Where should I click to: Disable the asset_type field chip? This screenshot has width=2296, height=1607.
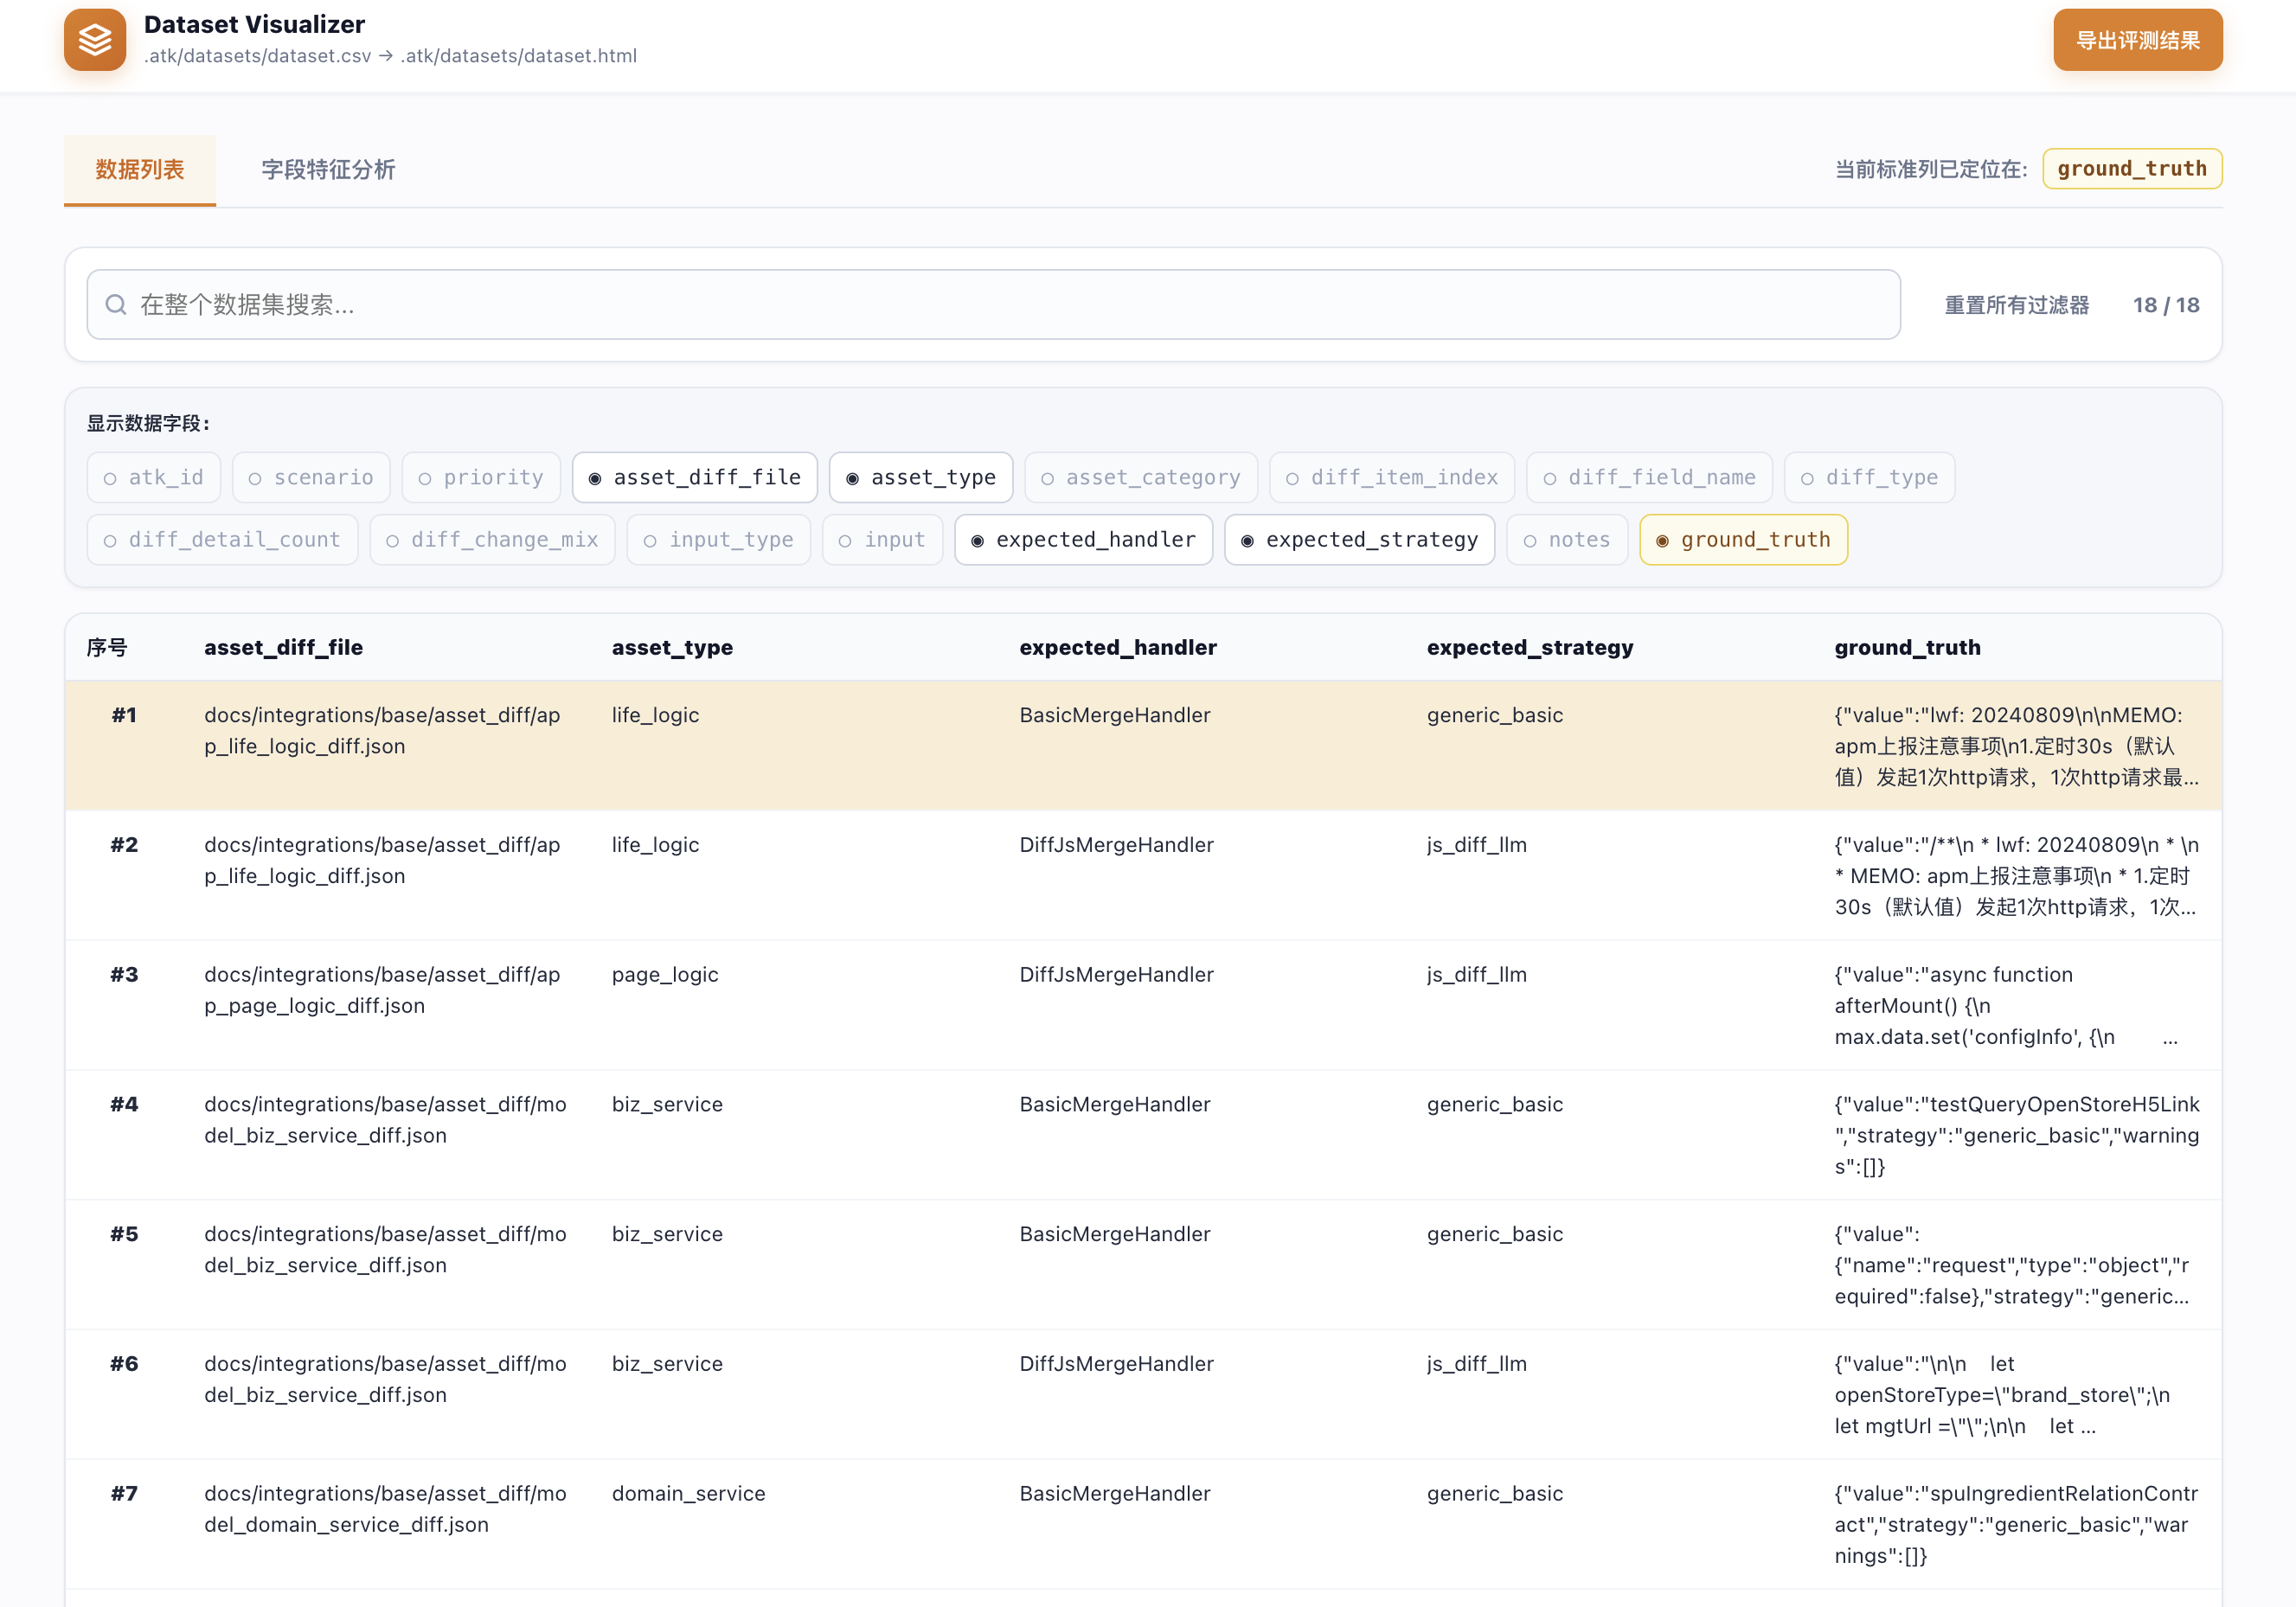point(921,477)
